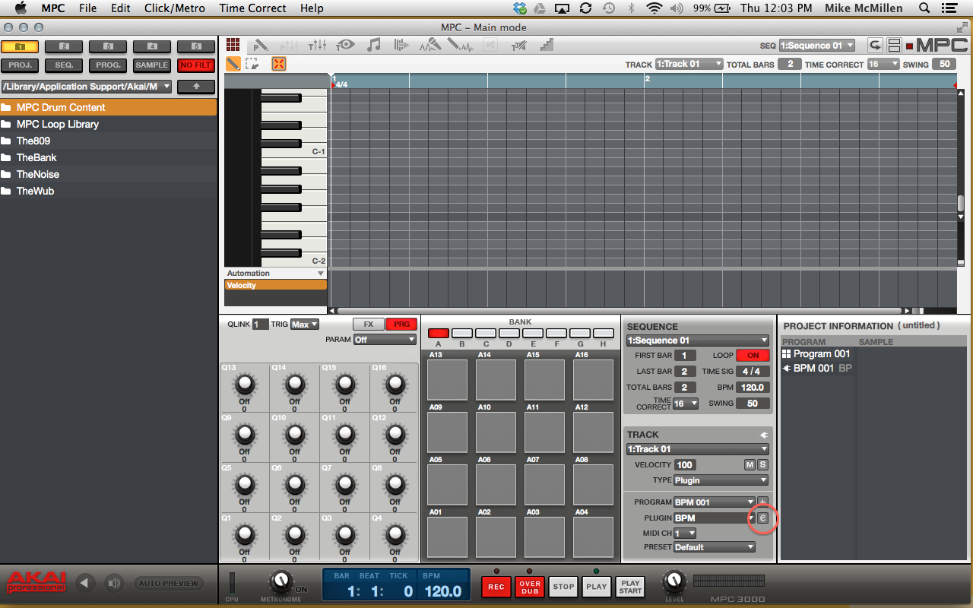
Task: Open the Click/Metro menu
Action: click(175, 8)
